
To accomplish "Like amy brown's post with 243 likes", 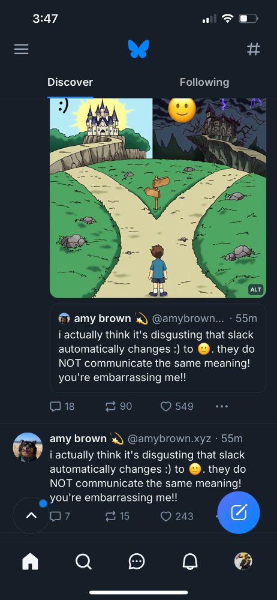I will point(177,516).
